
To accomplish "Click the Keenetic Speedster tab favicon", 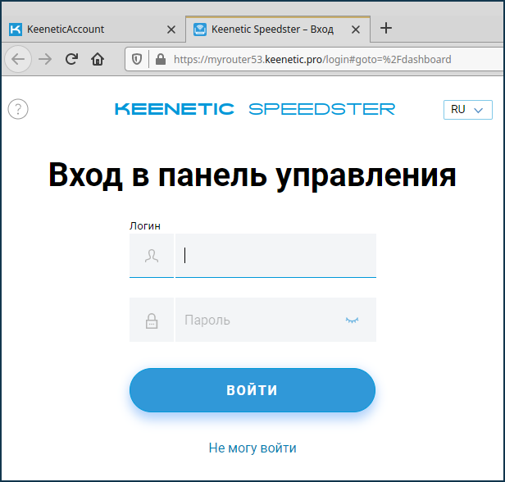I will click(x=200, y=30).
